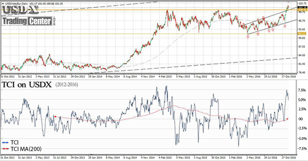
Task: Click the 78.40 price axis label
Action: (x=302, y=72)
